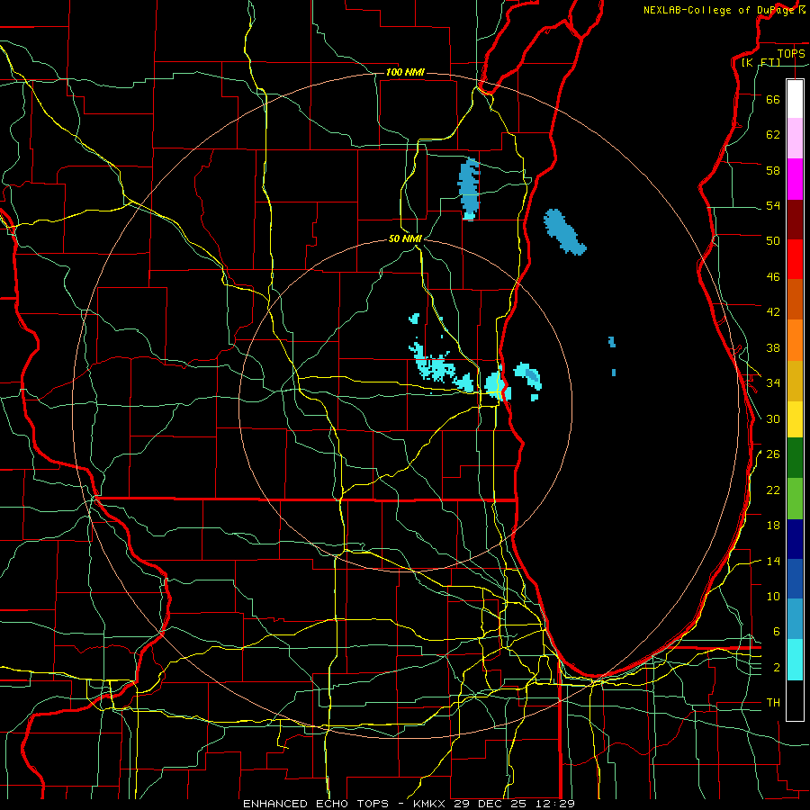Screen dimensions: 810x810
Task: Click the legend value 66
Action: click(773, 99)
